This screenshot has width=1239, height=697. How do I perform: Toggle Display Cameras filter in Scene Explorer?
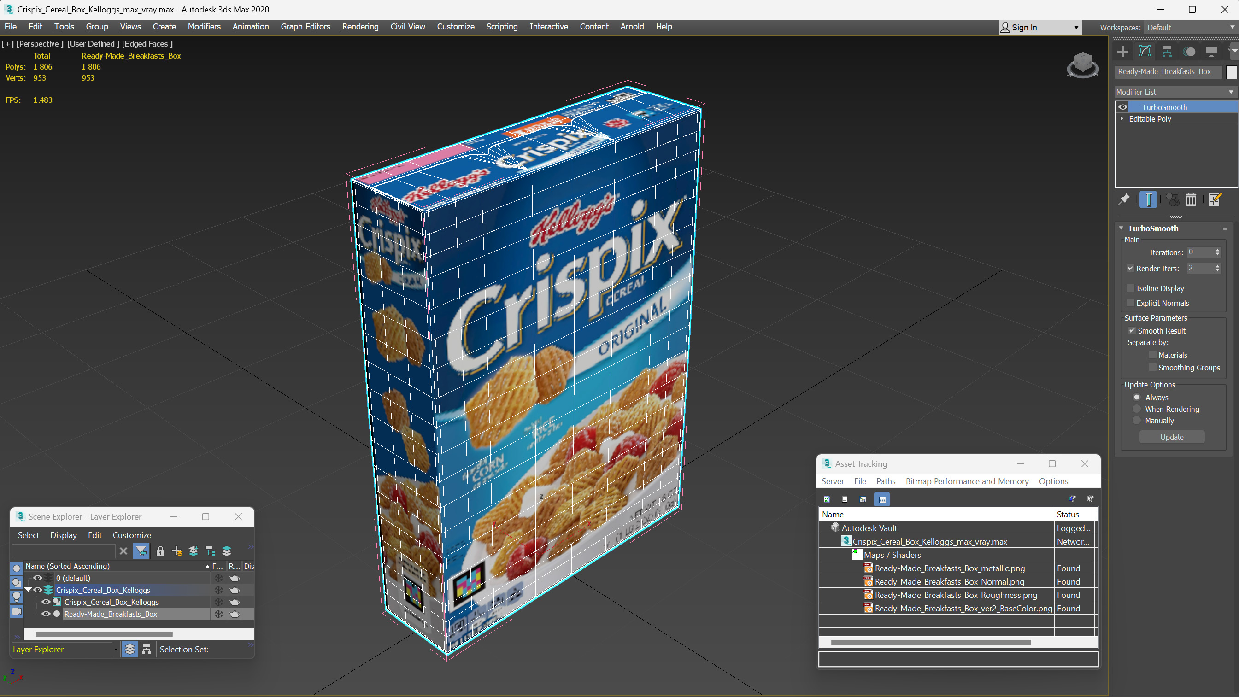(x=16, y=611)
